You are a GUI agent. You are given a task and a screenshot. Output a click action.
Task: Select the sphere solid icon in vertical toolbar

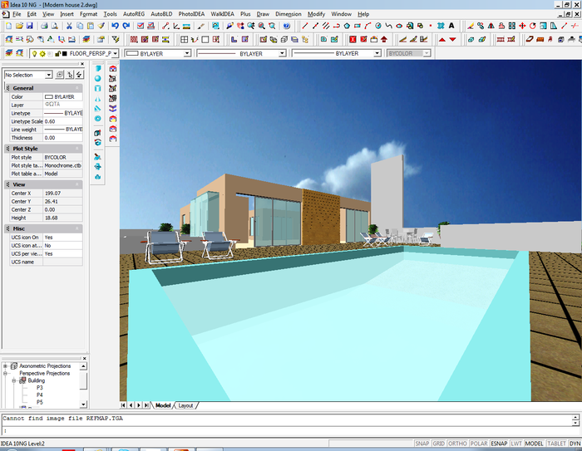(98, 78)
